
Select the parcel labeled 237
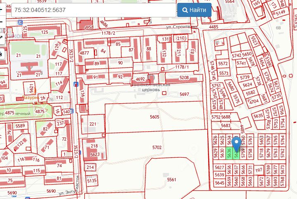coord(60,123)
